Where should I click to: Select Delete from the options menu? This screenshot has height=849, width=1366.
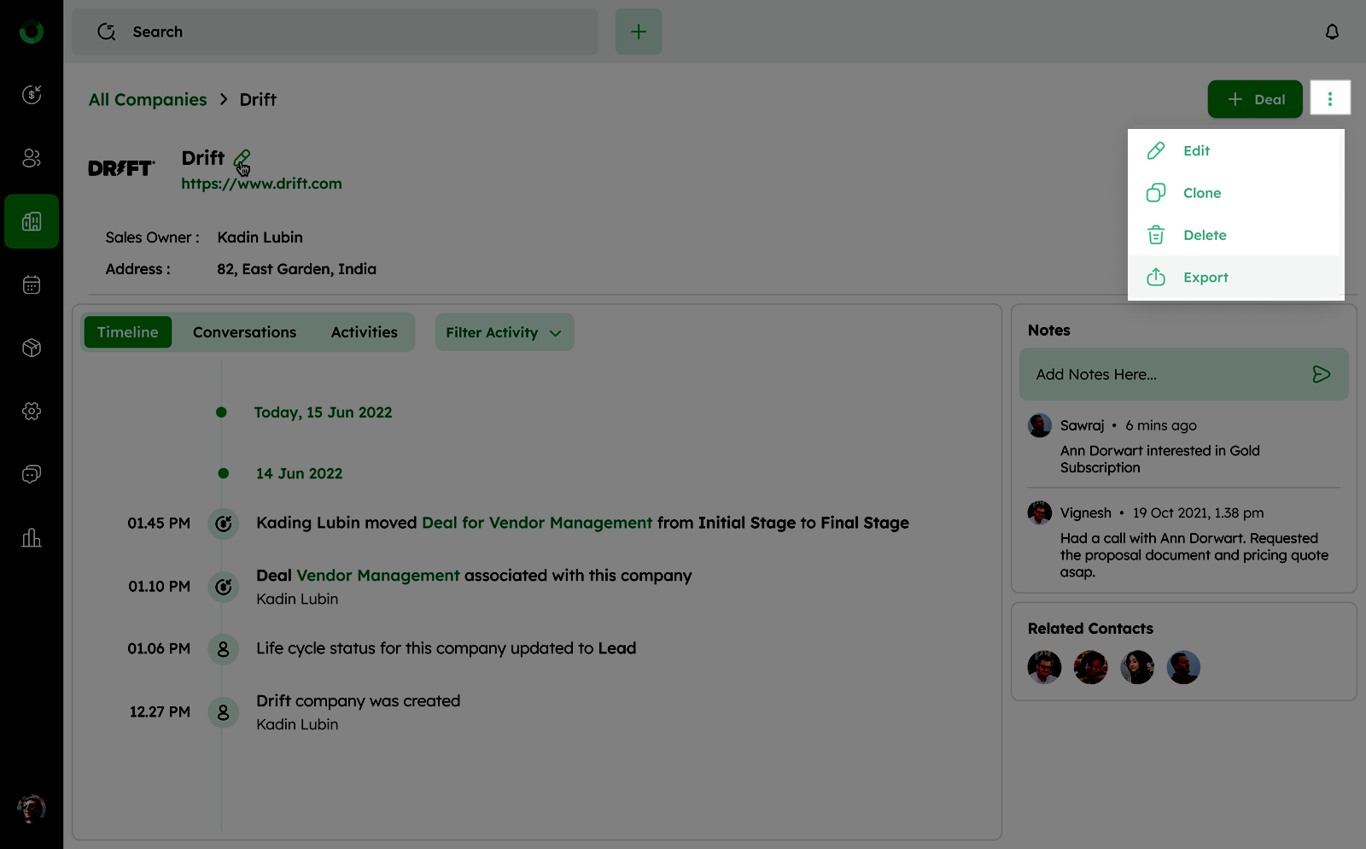[x=1236, y=235]
